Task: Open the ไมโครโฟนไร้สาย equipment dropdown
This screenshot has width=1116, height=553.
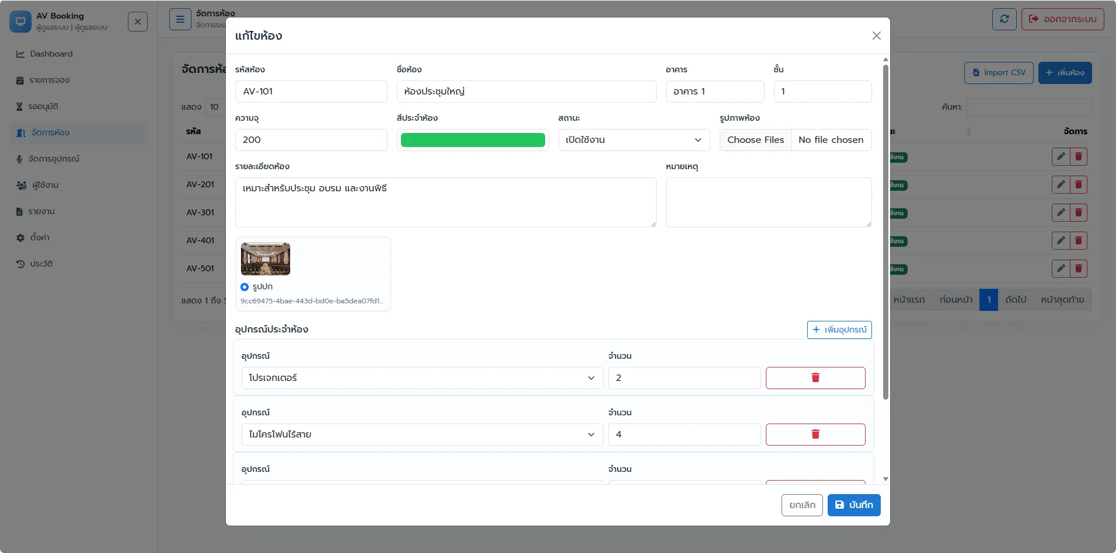Action: tap(422, 435)
